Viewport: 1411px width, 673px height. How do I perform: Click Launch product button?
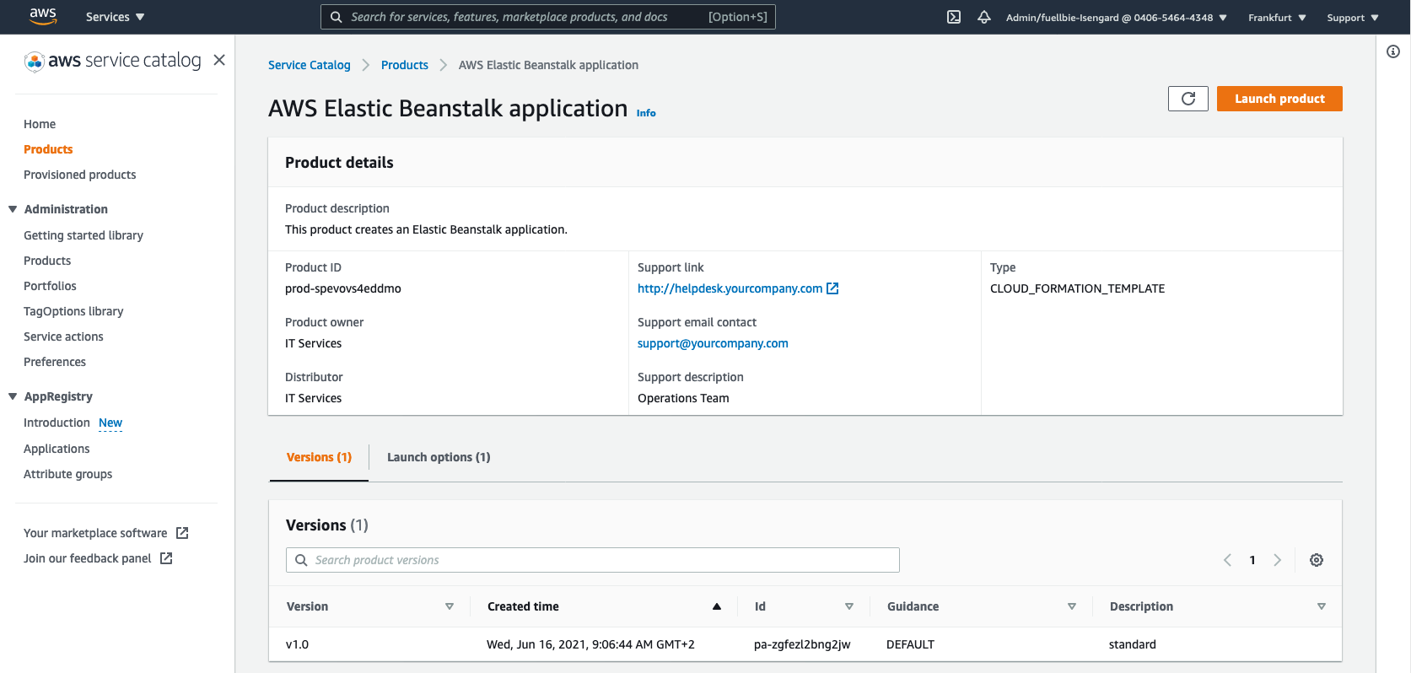coord(1279,99)
